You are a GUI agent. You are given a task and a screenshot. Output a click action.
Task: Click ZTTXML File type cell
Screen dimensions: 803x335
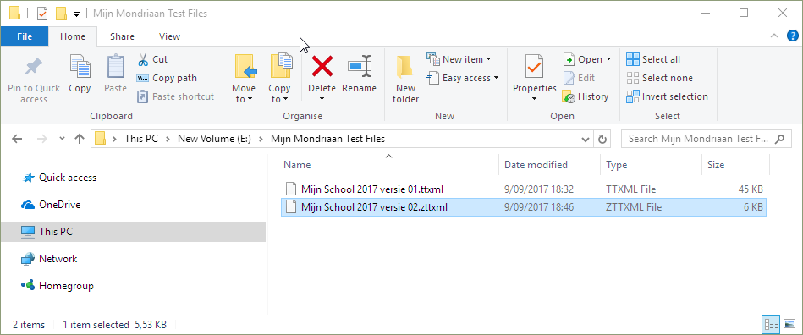point(634,207)
